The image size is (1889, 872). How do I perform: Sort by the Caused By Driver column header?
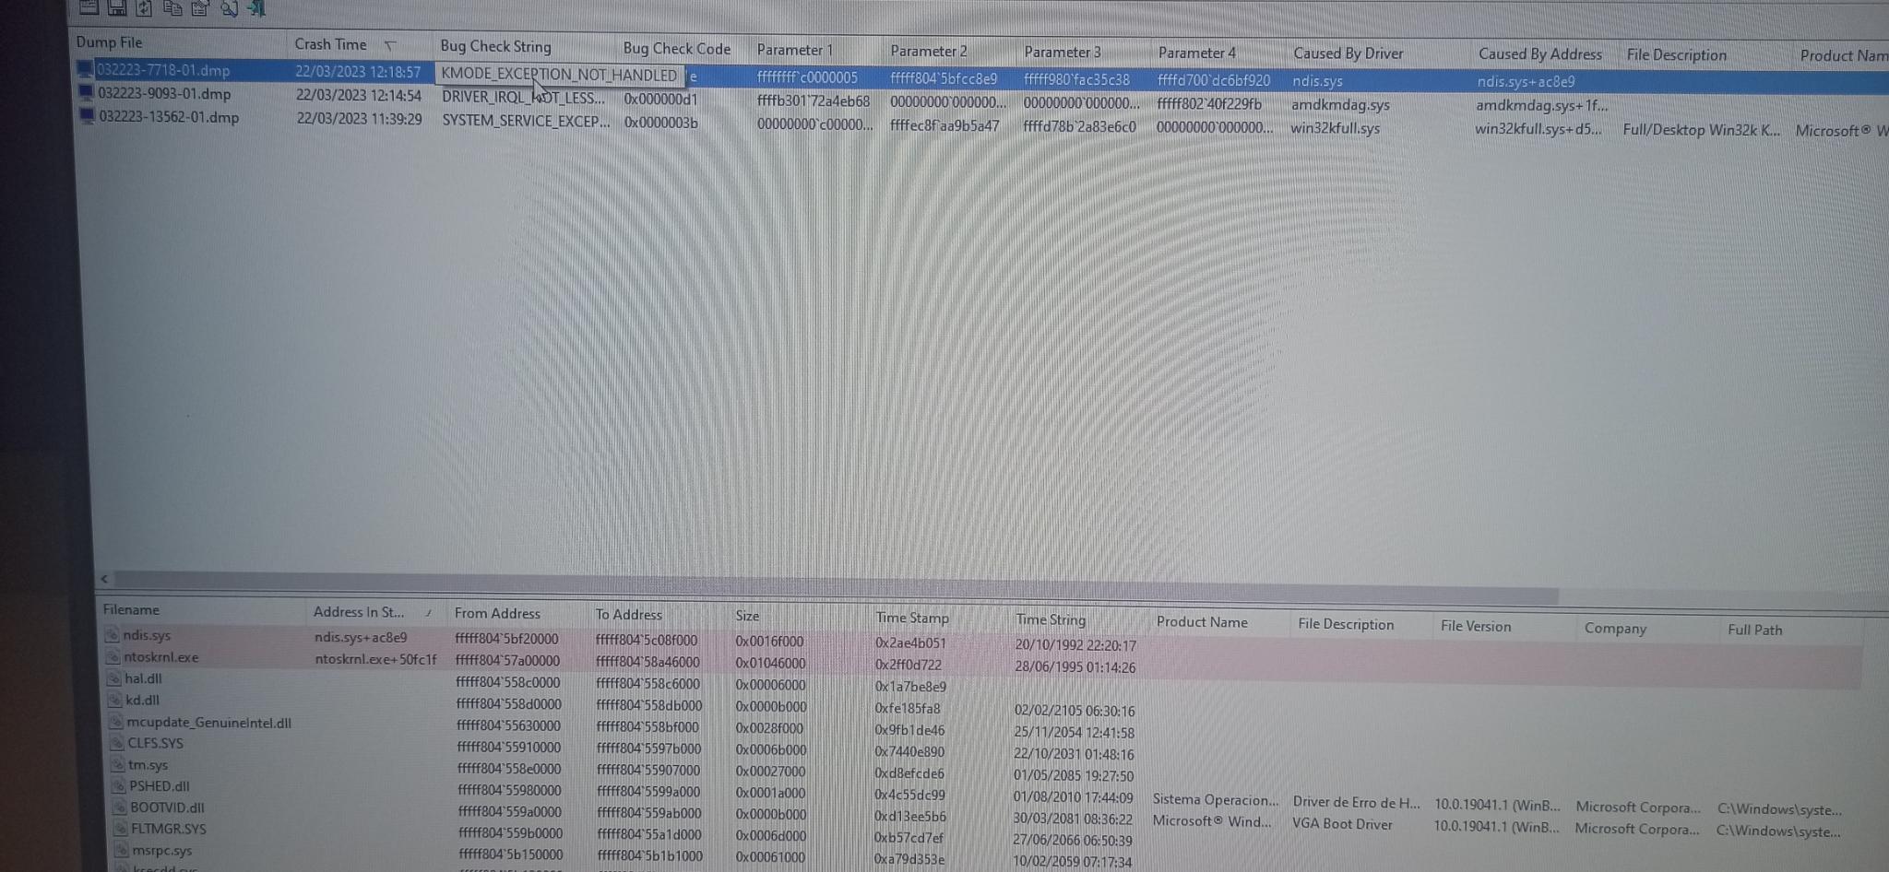[1348, 53]
